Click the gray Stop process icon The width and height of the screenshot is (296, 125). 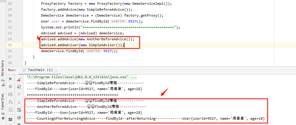[x=11, y=86]
